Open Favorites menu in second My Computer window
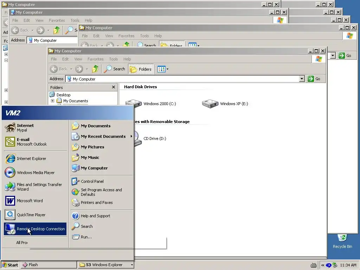 click(x=57, y=20)
